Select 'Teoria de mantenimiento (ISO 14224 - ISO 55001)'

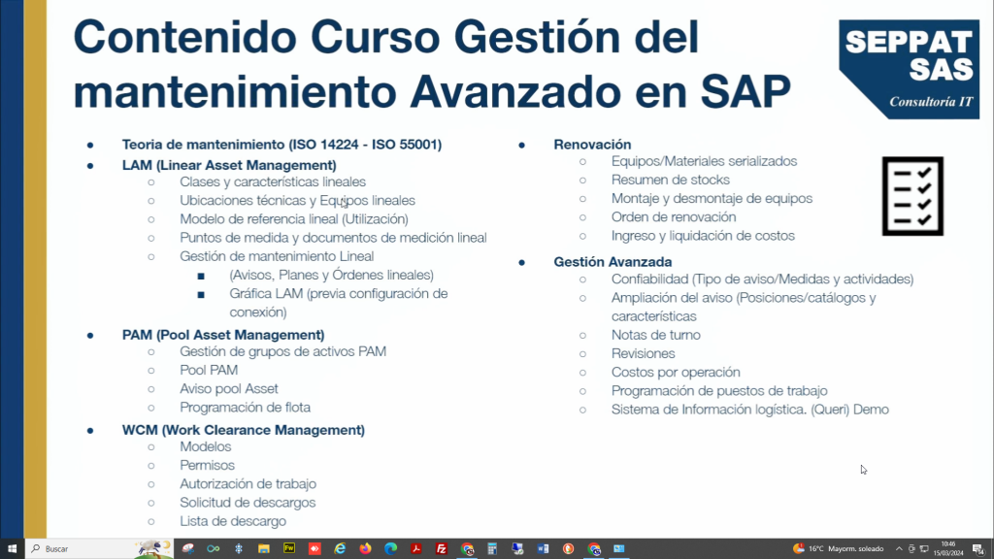click(x=282, y=145)
